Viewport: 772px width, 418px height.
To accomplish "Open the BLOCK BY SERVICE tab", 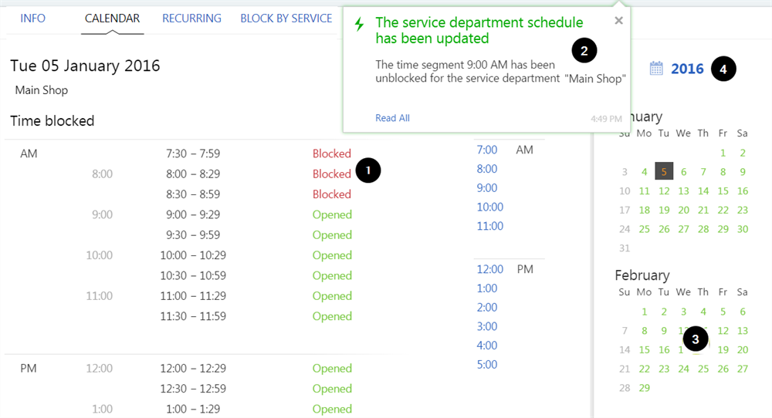I will click(x=286, y=18).
